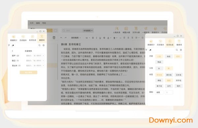Toggle 日本名 label tag
The height and width of the screenshot is (128, 198).
[x=179, y=75]
